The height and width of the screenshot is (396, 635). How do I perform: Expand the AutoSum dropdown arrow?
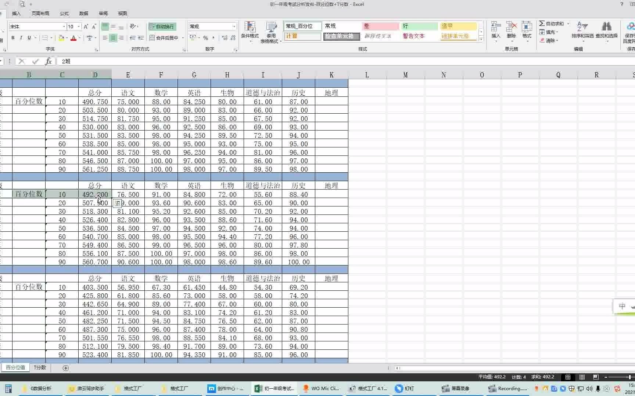pos(568,23)
